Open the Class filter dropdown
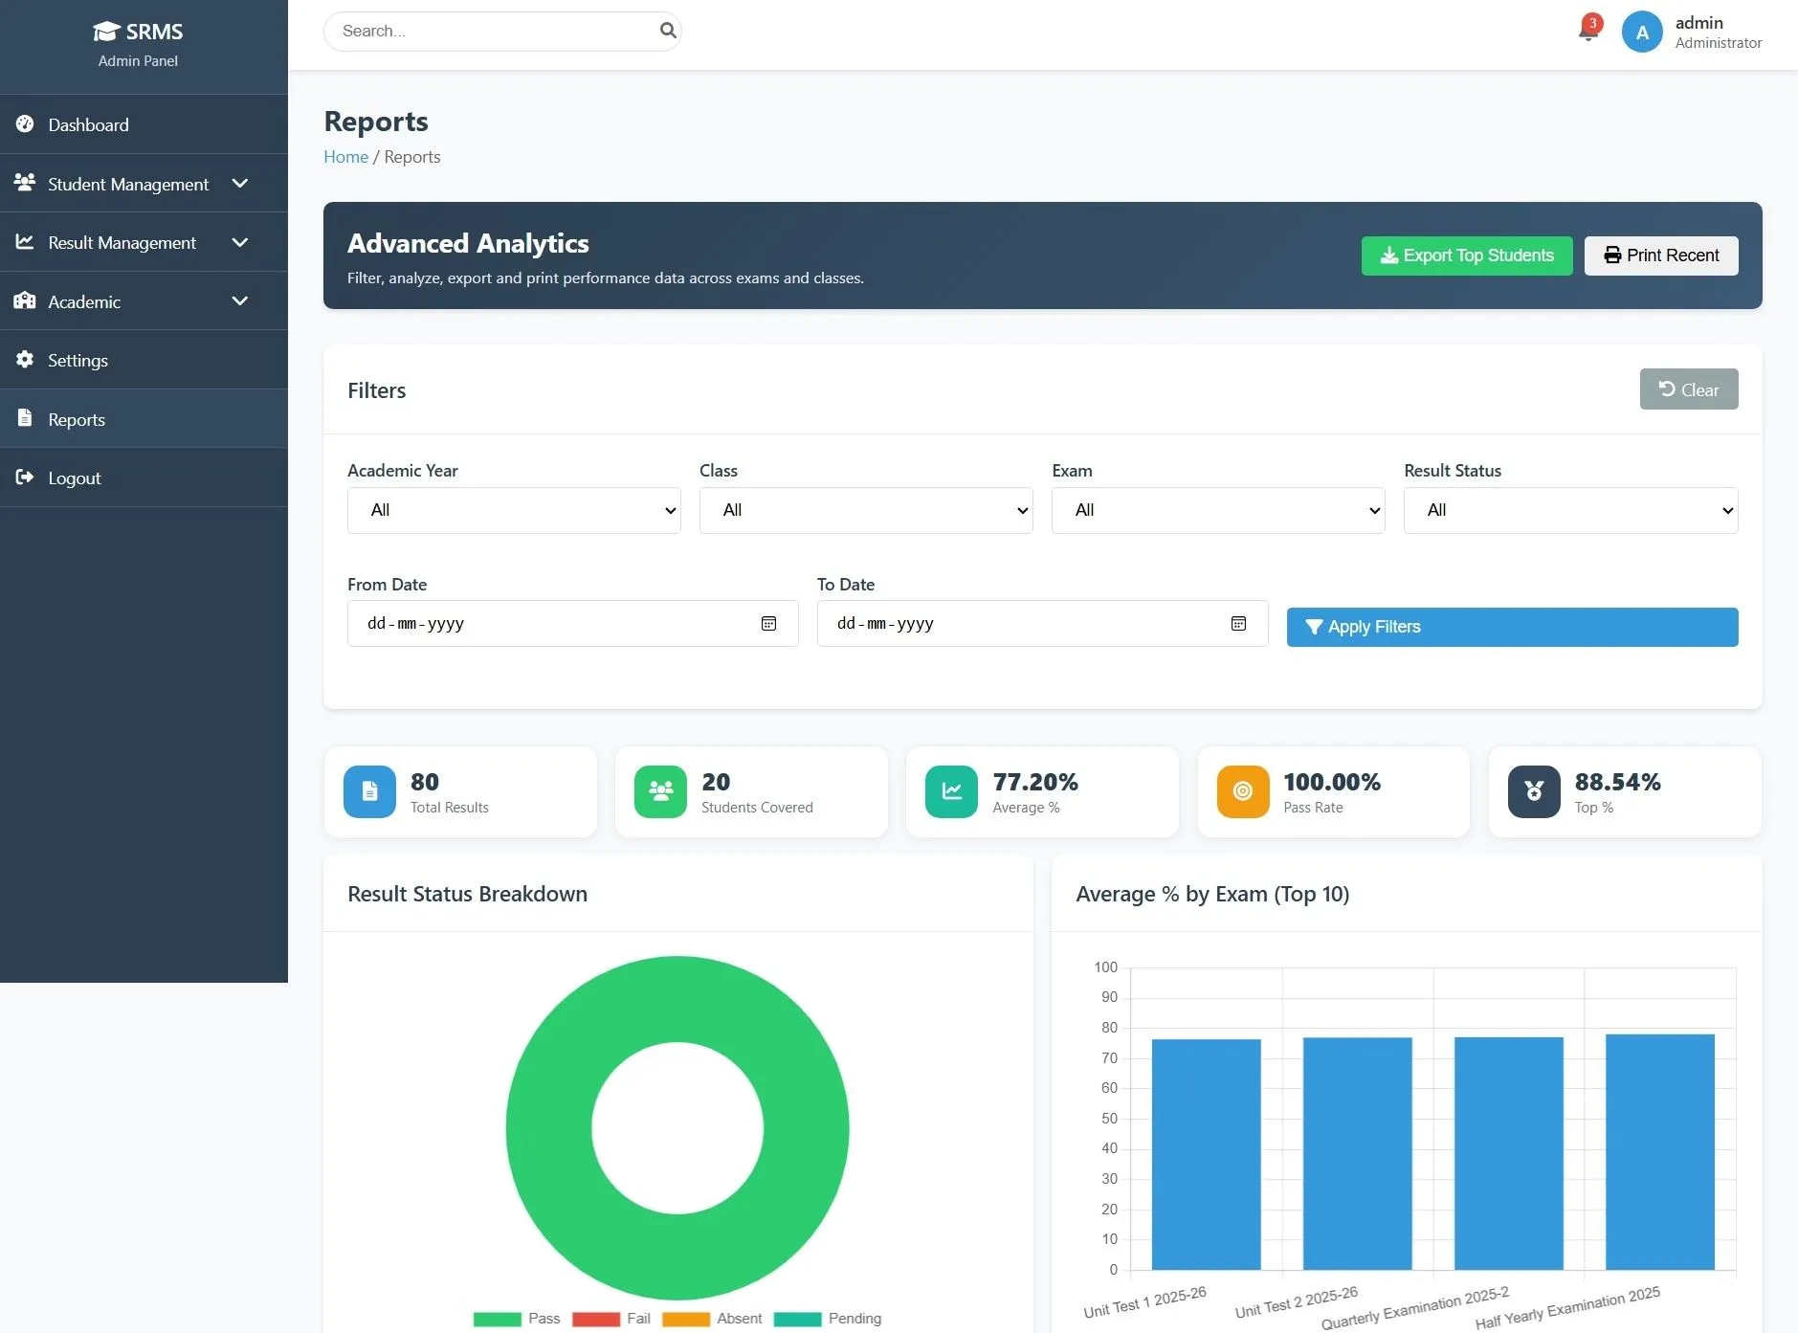1798x1333 pixels. pyautogui.click(x=865, y=510)
